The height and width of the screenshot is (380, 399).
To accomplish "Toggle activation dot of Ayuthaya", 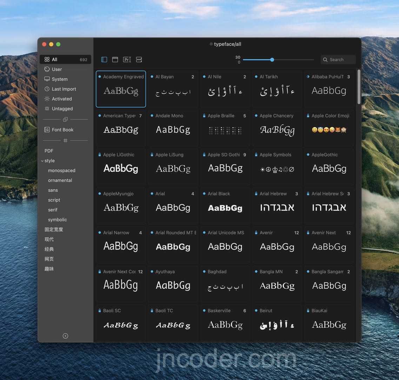I will pos(152,271).
